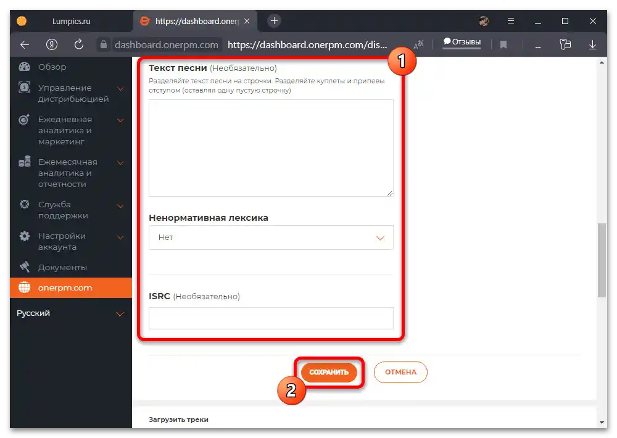Expand Управление дистрибьюцией chevron
The height and width of the screenshot is (438, 617).
(120, 88)
